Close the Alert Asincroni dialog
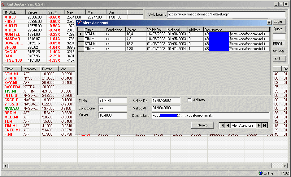 pyautogui.click(x=269, y=23)
